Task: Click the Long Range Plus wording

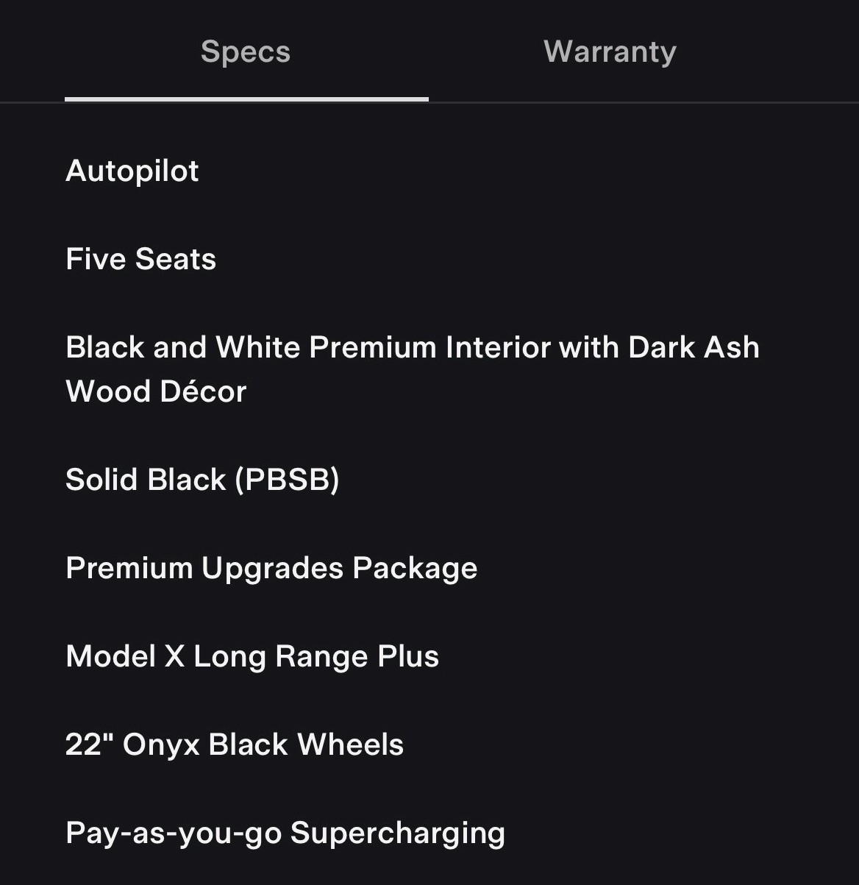Action: 316,656
